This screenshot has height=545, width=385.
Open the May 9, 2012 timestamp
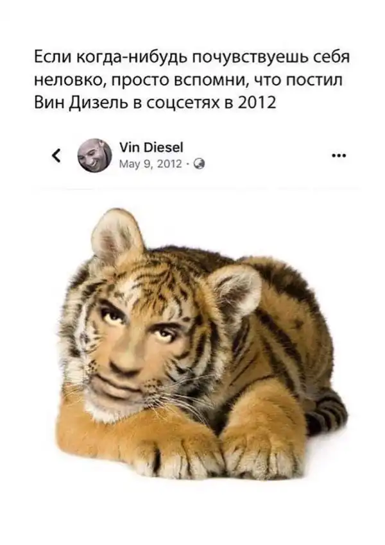pos(151,163)
